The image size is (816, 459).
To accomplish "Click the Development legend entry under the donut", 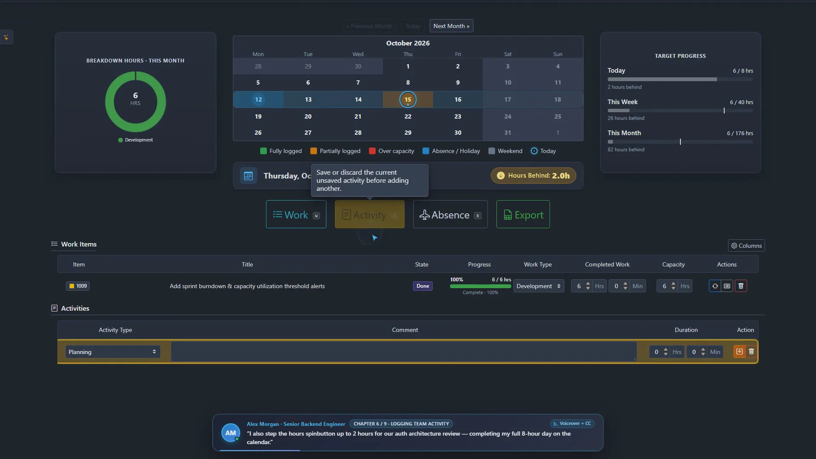I will click(136, 140).
